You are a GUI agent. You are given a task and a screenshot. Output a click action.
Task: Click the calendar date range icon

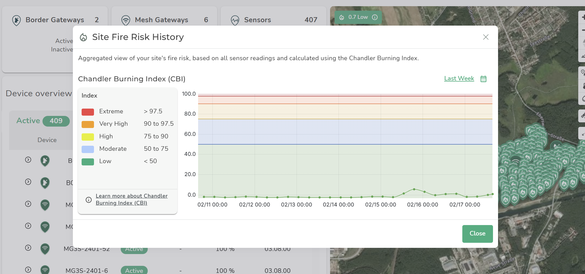point(483,79)
